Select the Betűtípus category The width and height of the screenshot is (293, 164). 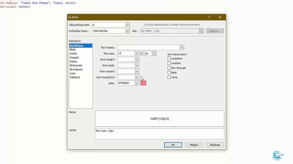pyautogui.click(x=81, y=46)
